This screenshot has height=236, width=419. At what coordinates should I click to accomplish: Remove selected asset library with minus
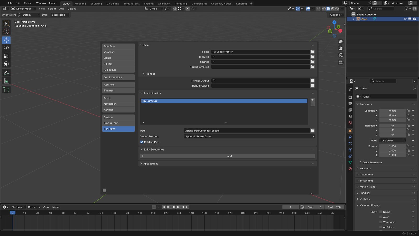coord(312,104)
